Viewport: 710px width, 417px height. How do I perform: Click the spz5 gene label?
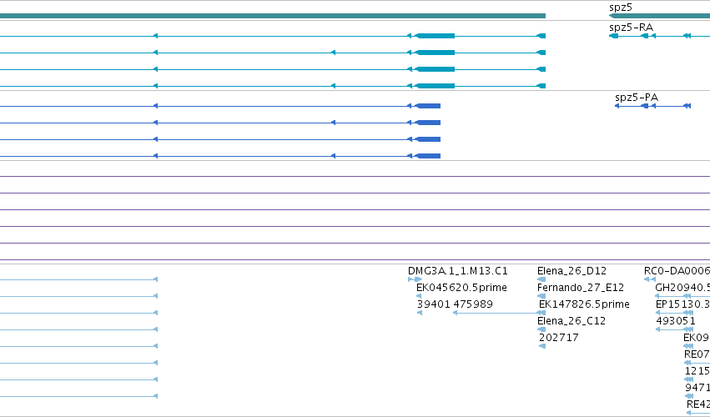point(621,8)
